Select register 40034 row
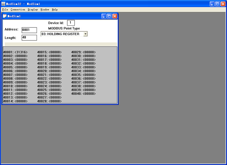 (83, 71)
